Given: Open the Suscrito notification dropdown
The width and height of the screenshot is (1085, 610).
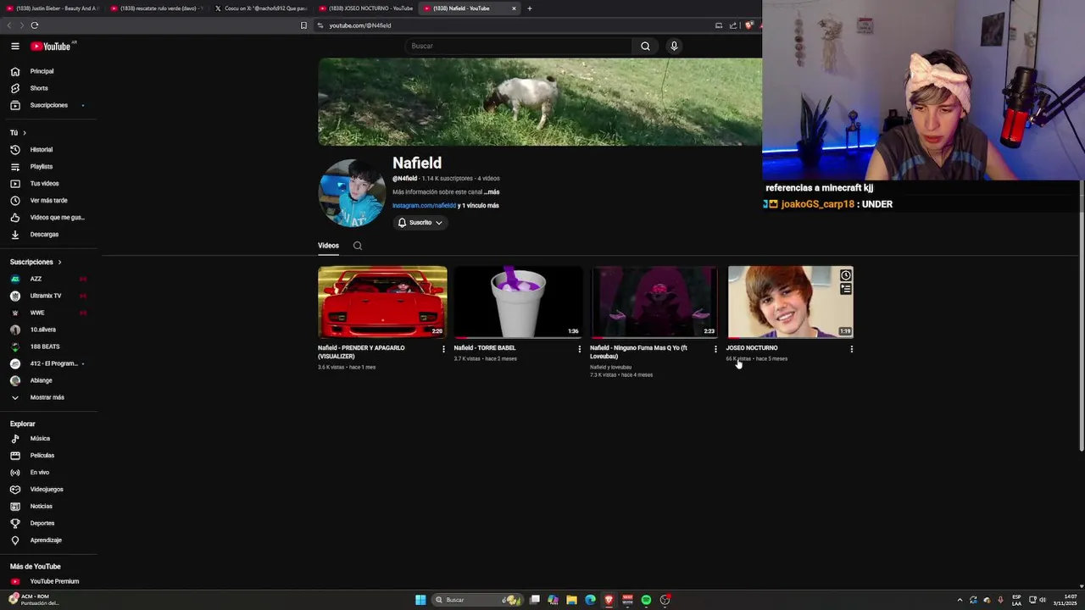Looking at the screenshot, I should click(x=420, y=223).
